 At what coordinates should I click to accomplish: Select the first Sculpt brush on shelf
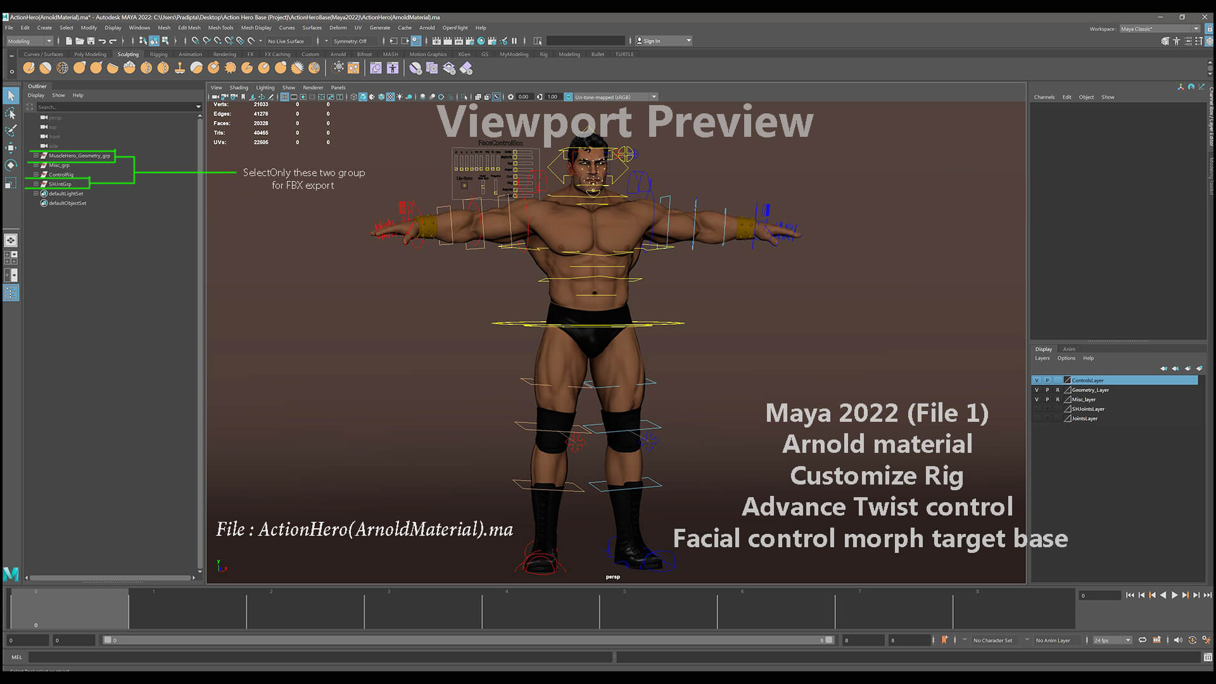[29, 68]
